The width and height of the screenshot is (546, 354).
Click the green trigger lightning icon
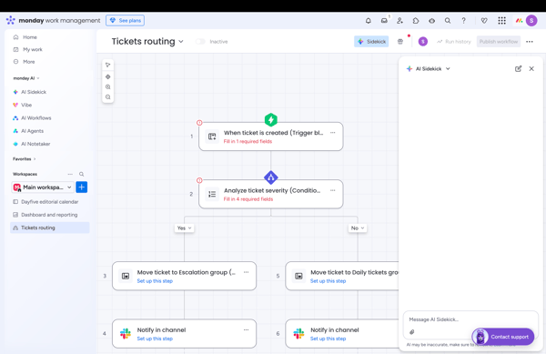[x=271, y=120]
